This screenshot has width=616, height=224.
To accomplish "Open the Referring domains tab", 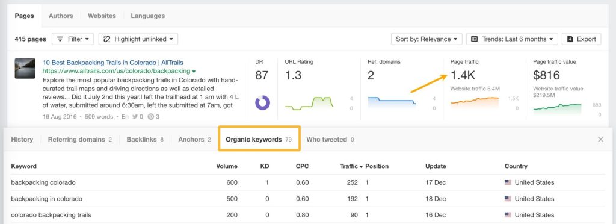I will point(80,139).
